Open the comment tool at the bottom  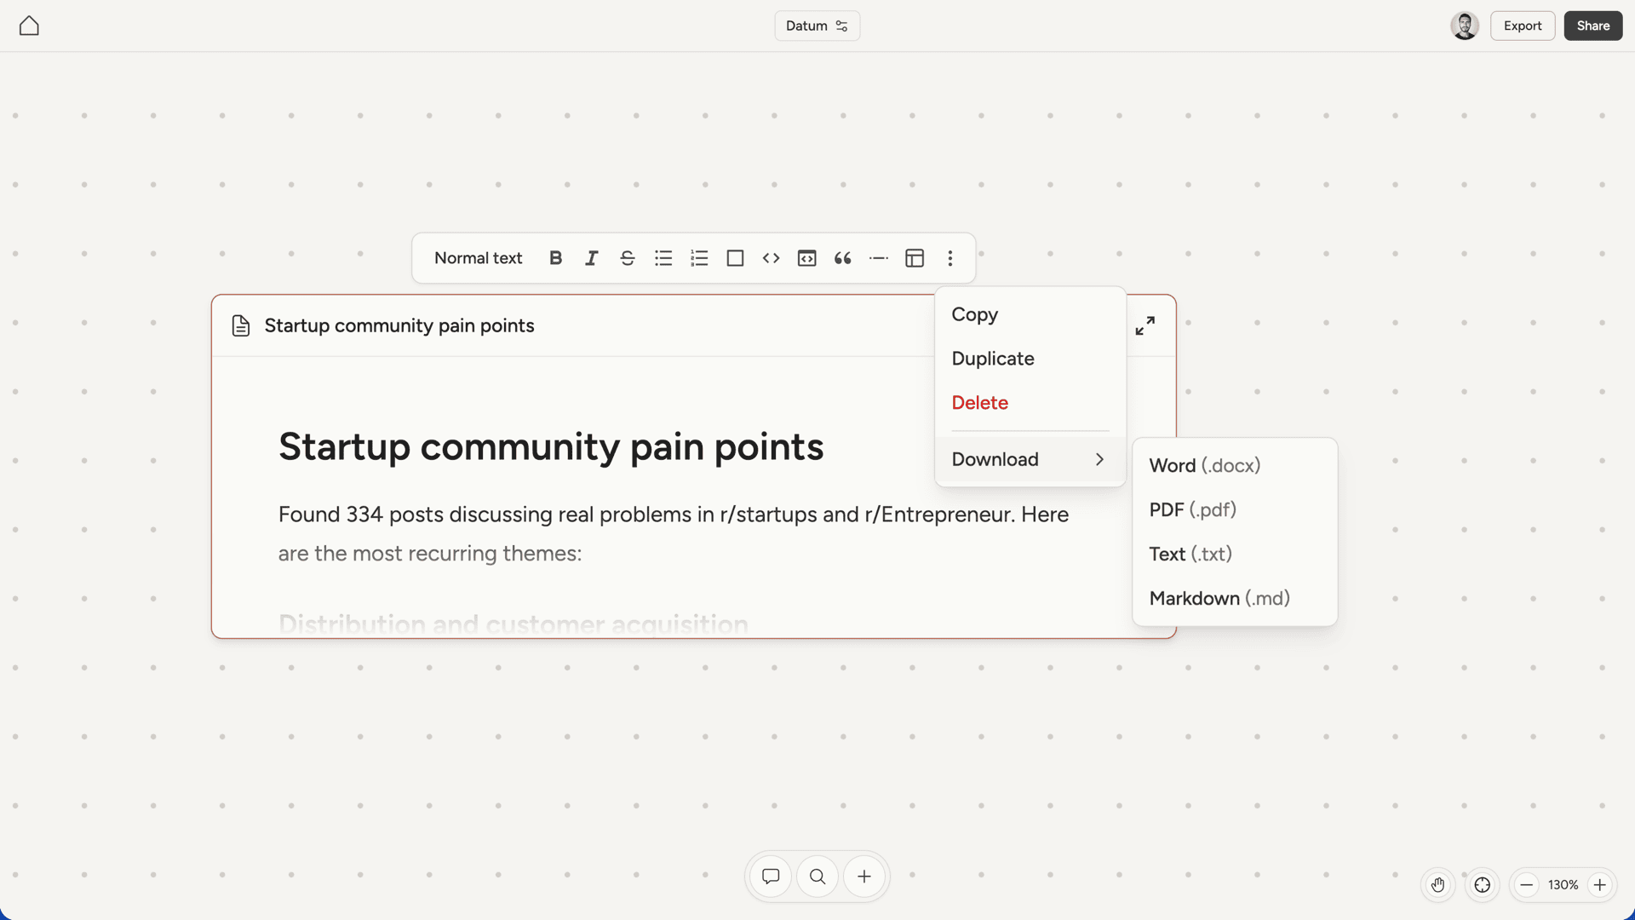(x=770, y=876)
